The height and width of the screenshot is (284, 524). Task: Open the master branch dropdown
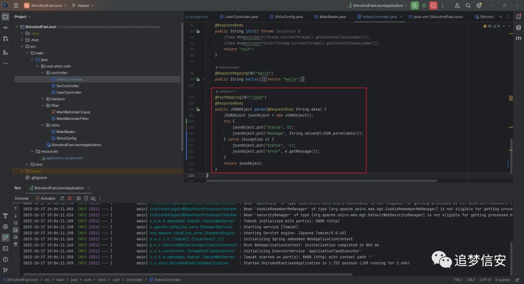[x=83, y=5]
